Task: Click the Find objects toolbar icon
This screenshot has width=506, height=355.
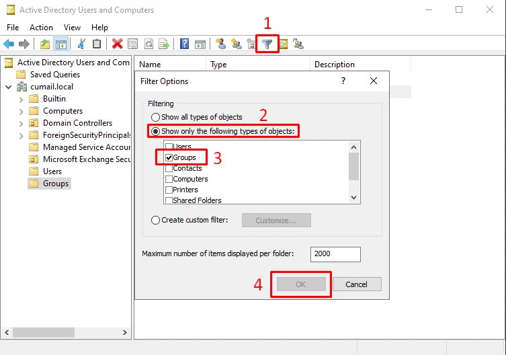Action: [284, 44]
